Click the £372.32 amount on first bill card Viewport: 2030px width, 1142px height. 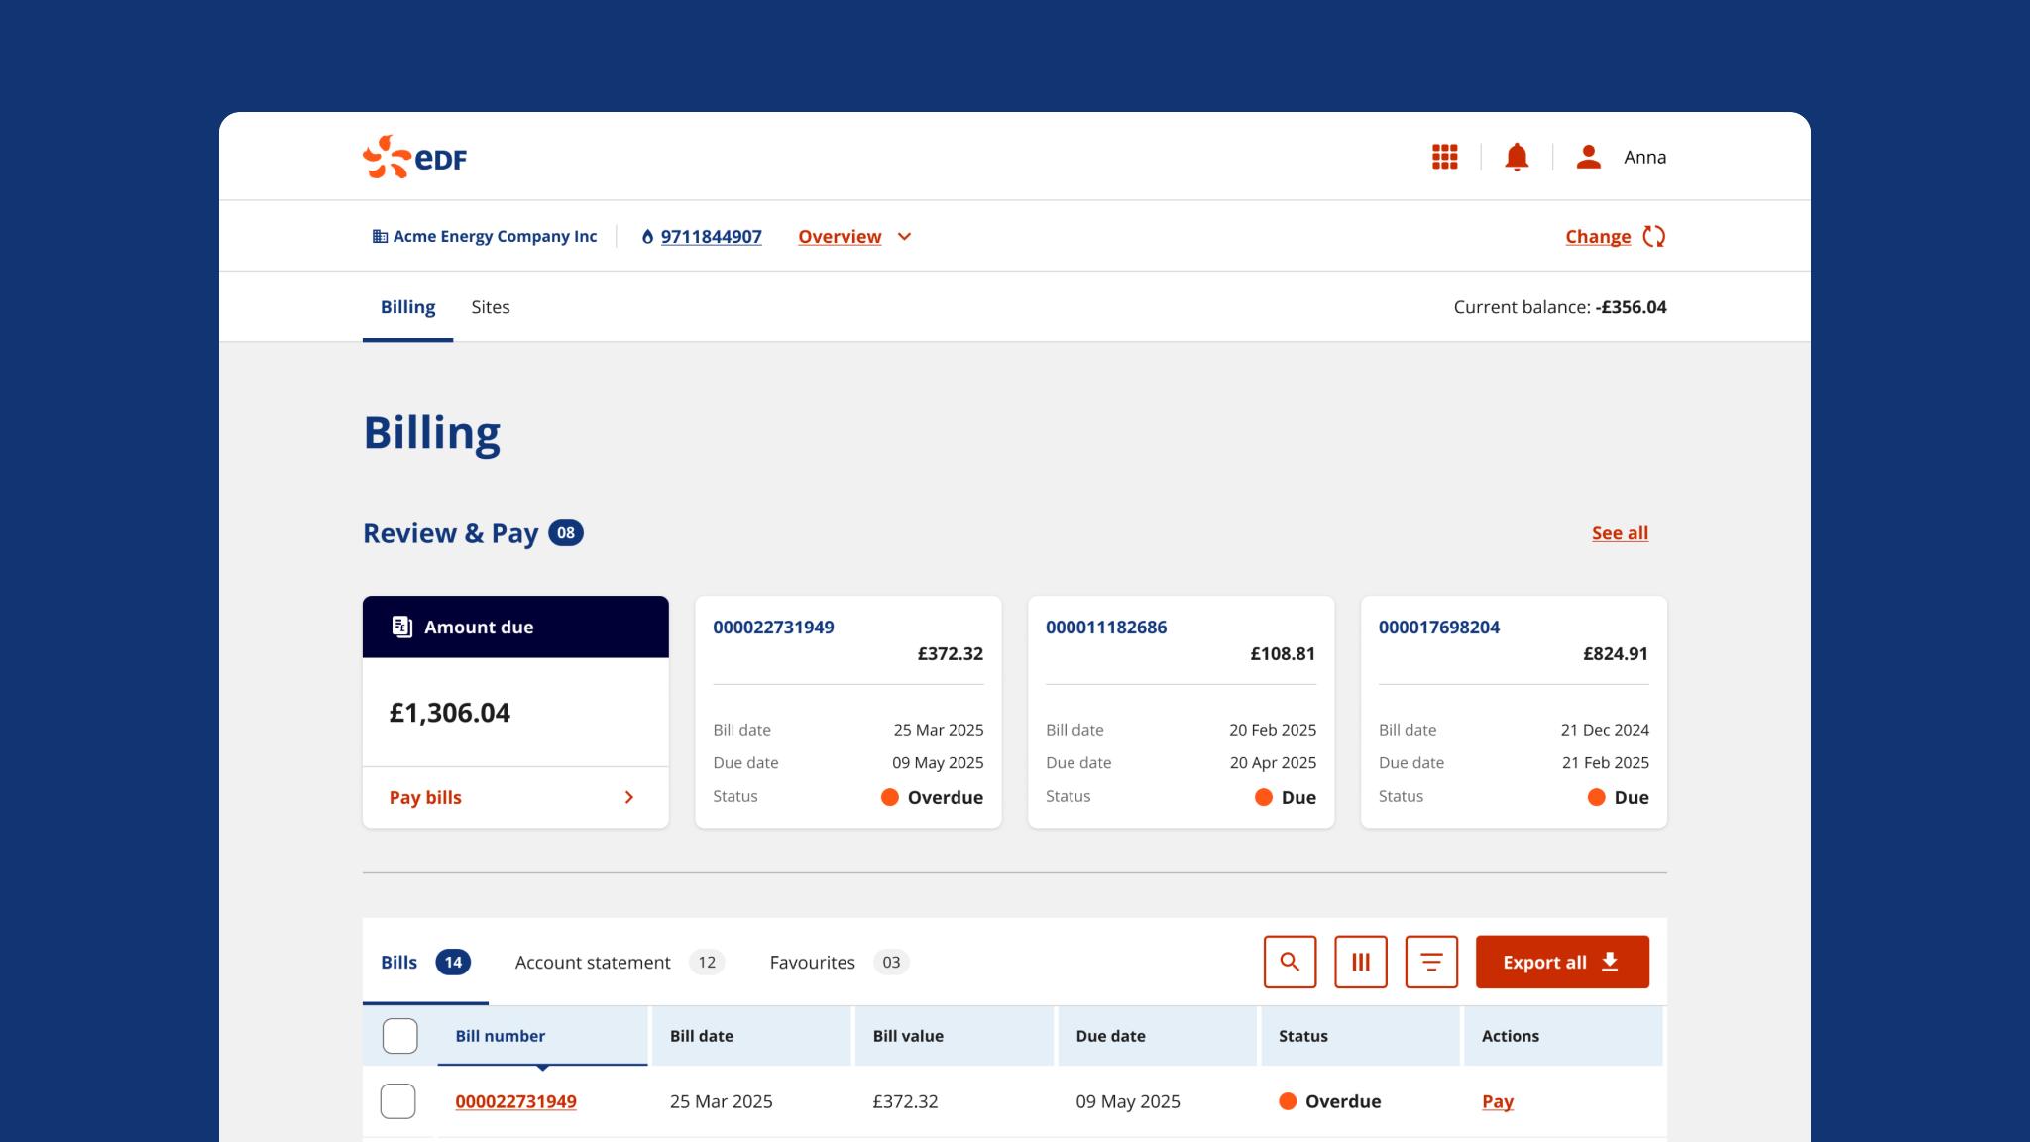950,654
